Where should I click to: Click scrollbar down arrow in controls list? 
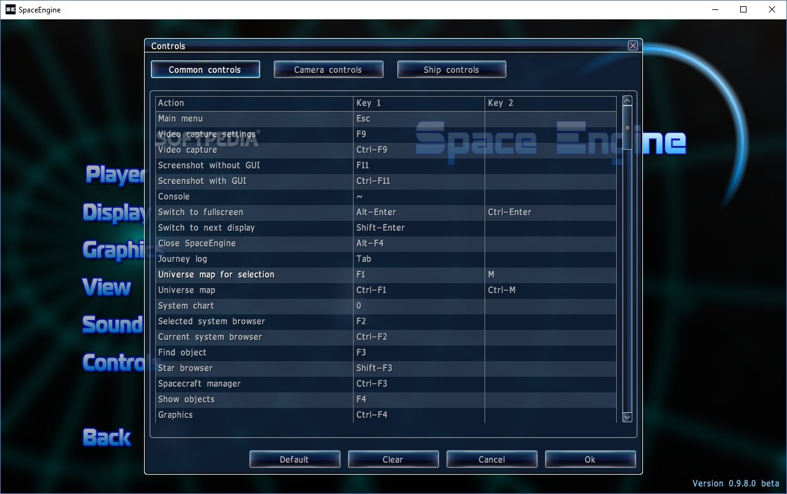pos(627,417)
